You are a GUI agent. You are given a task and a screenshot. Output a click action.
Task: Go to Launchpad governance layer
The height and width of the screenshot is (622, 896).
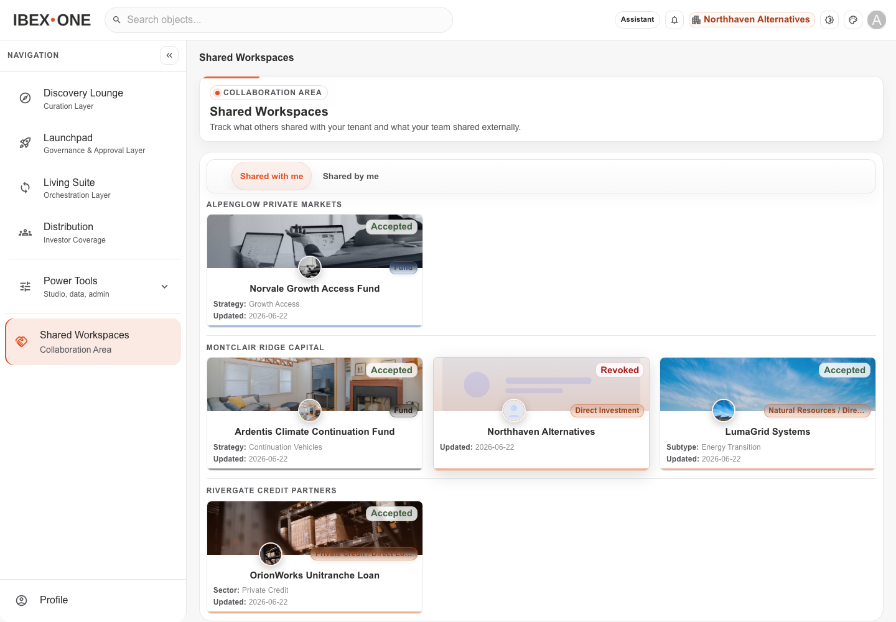[x=93, y=143]
